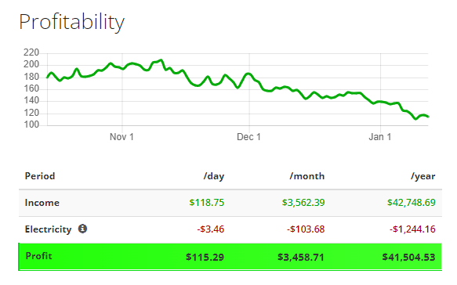Viewport: 457px width, 285px height.
Task: Click the /month column header
Action: (x=307, y=176)
